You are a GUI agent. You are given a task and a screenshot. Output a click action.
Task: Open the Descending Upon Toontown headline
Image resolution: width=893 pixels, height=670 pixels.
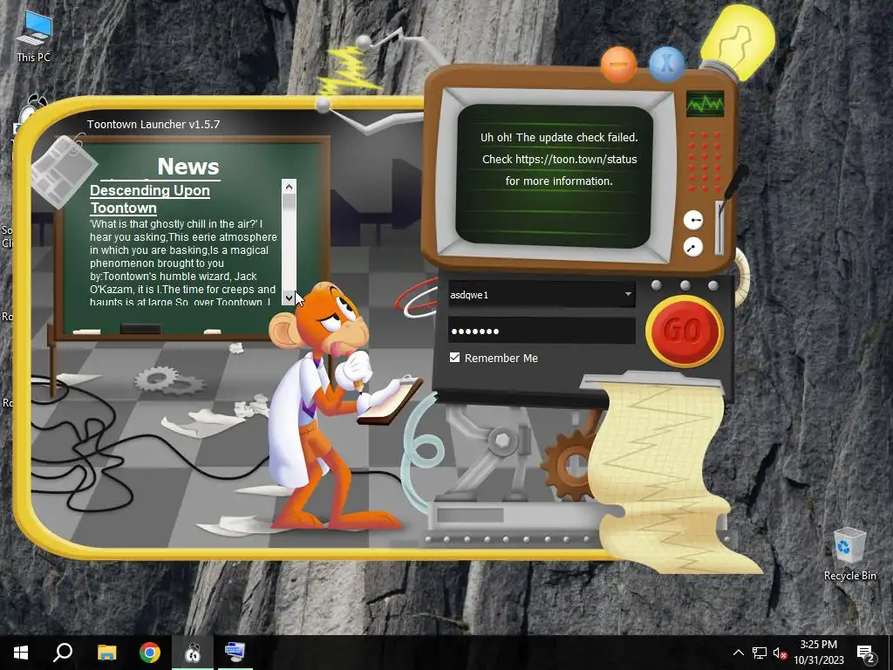[150, 199]
